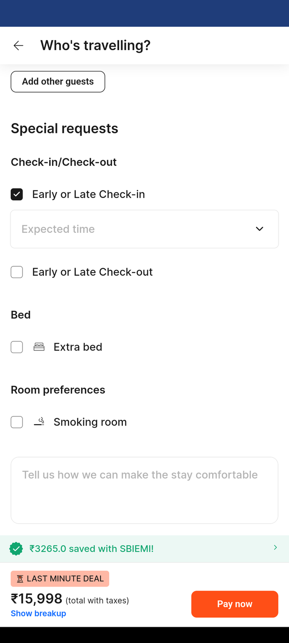The width and height of the screenshot is (289, 643).
Task: Tap the Smoking room label text
Action: pyautogui.click(x=90, y=422)
